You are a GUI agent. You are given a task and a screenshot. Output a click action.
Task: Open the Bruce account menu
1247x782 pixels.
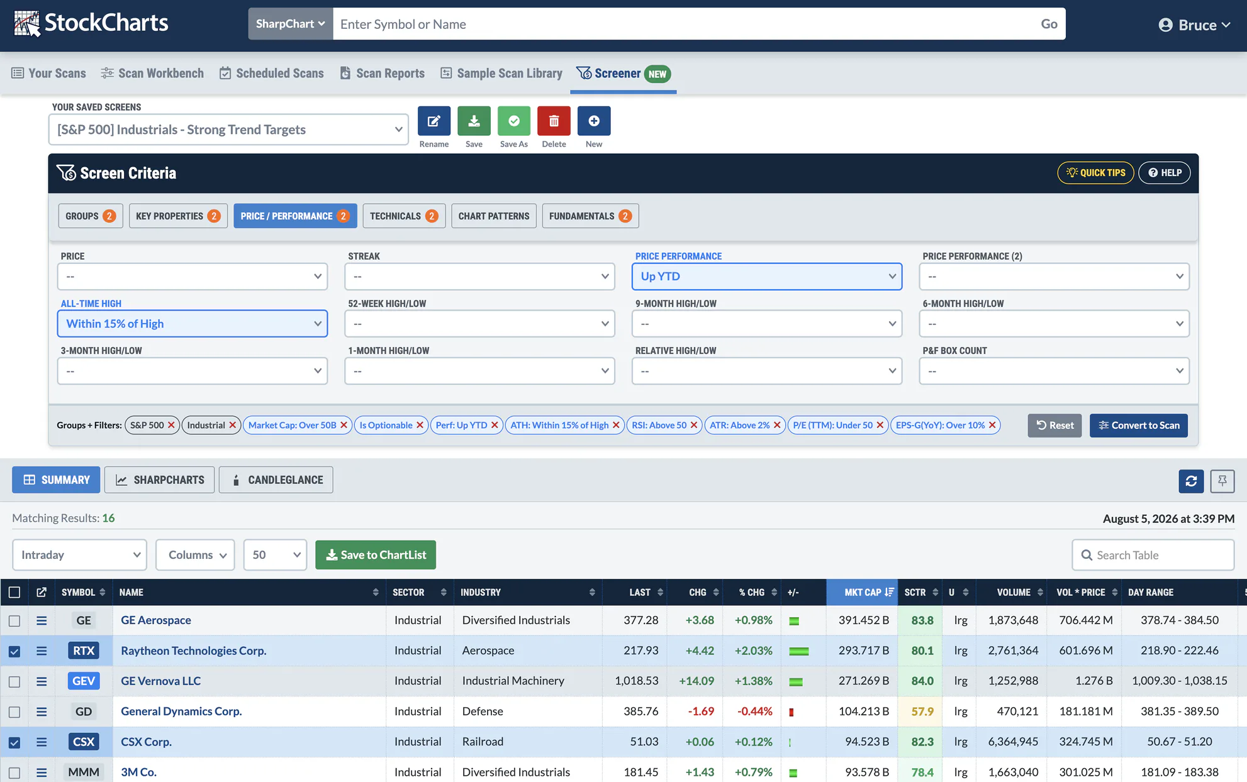click(1194, 25)
